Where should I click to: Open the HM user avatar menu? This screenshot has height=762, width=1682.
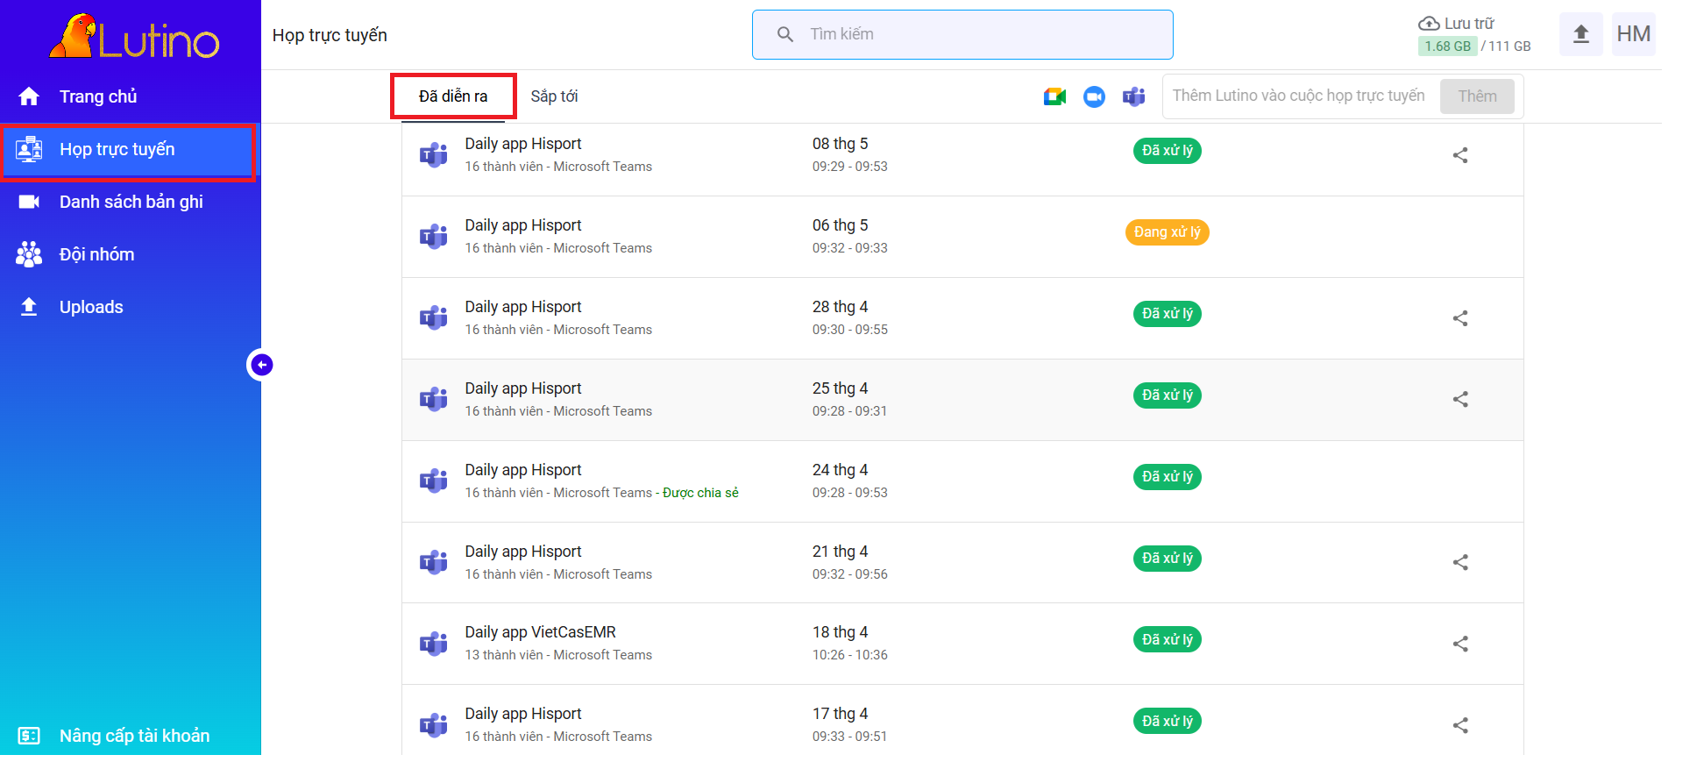(1633, 34)
